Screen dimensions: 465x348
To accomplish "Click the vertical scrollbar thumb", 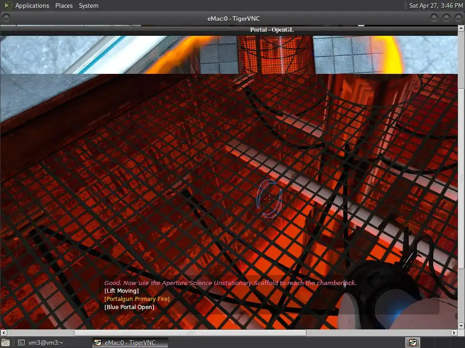I will coord(461,178).
